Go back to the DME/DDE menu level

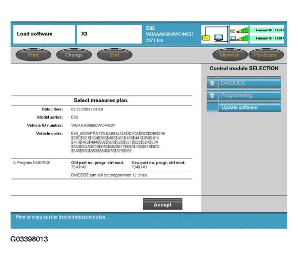(x=249, y=83)
